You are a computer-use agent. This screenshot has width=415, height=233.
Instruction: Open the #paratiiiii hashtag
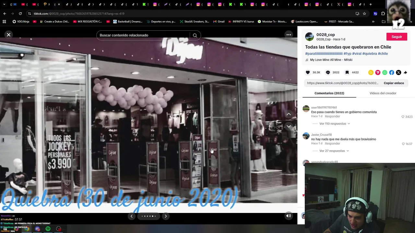pyautogui.click(x=324, y=54)
